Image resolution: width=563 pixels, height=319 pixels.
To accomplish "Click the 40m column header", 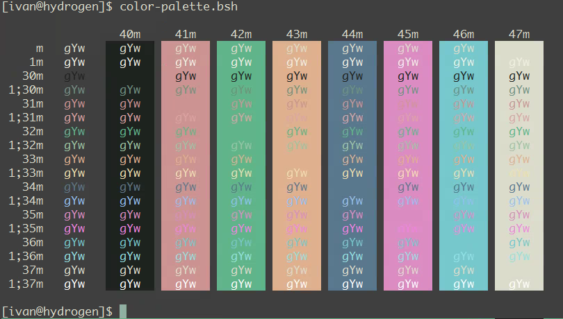I will point(130,34).
